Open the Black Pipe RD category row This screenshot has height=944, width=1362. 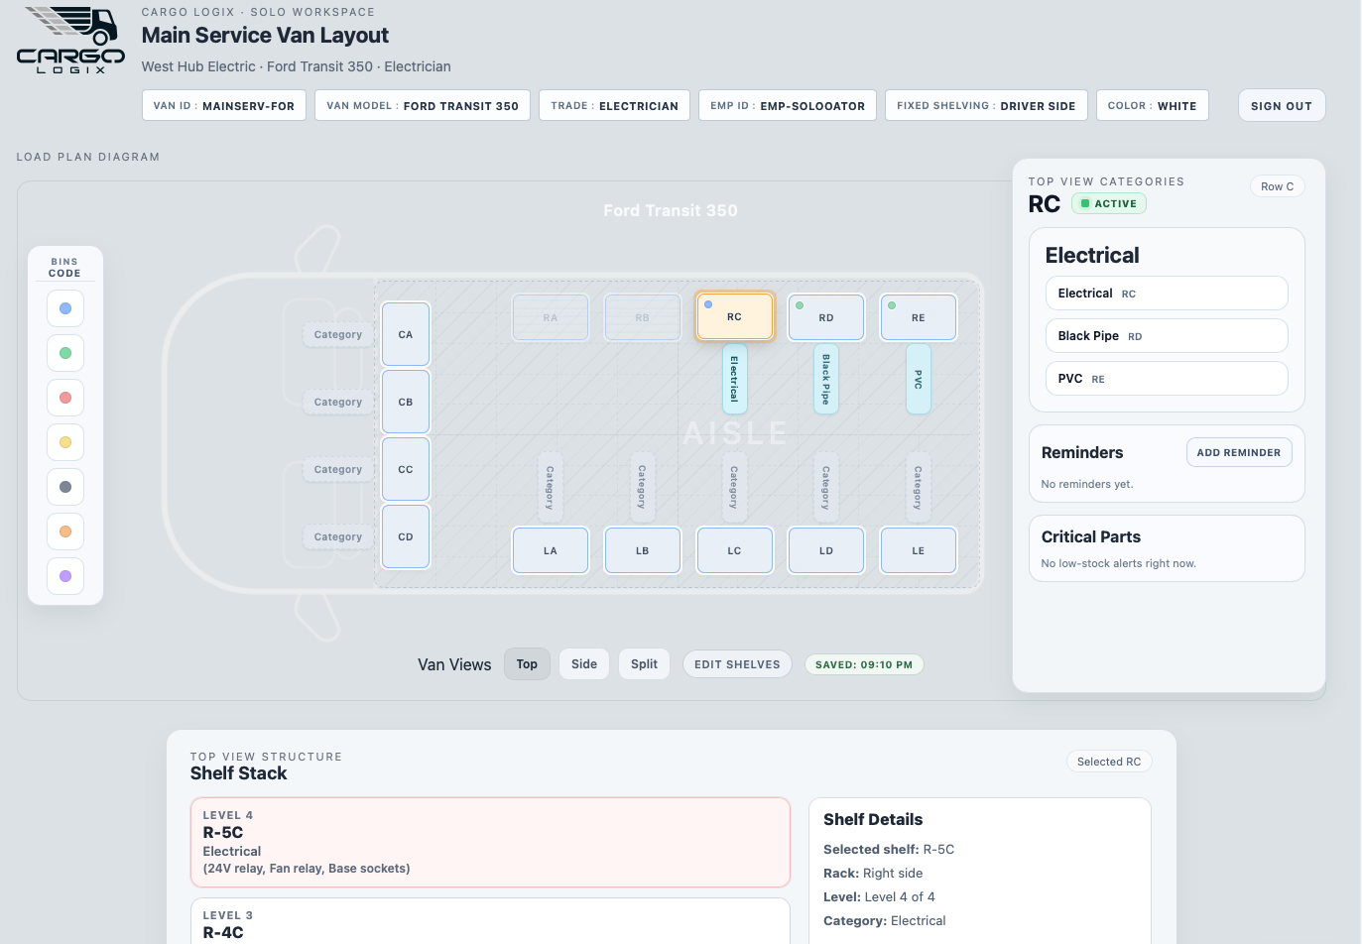[x=1167, y=336]
